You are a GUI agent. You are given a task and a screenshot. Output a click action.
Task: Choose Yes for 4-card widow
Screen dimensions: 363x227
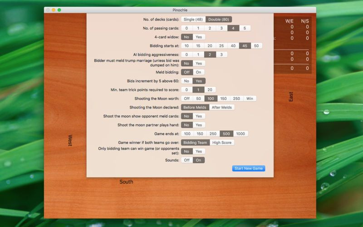click(199, 37)
